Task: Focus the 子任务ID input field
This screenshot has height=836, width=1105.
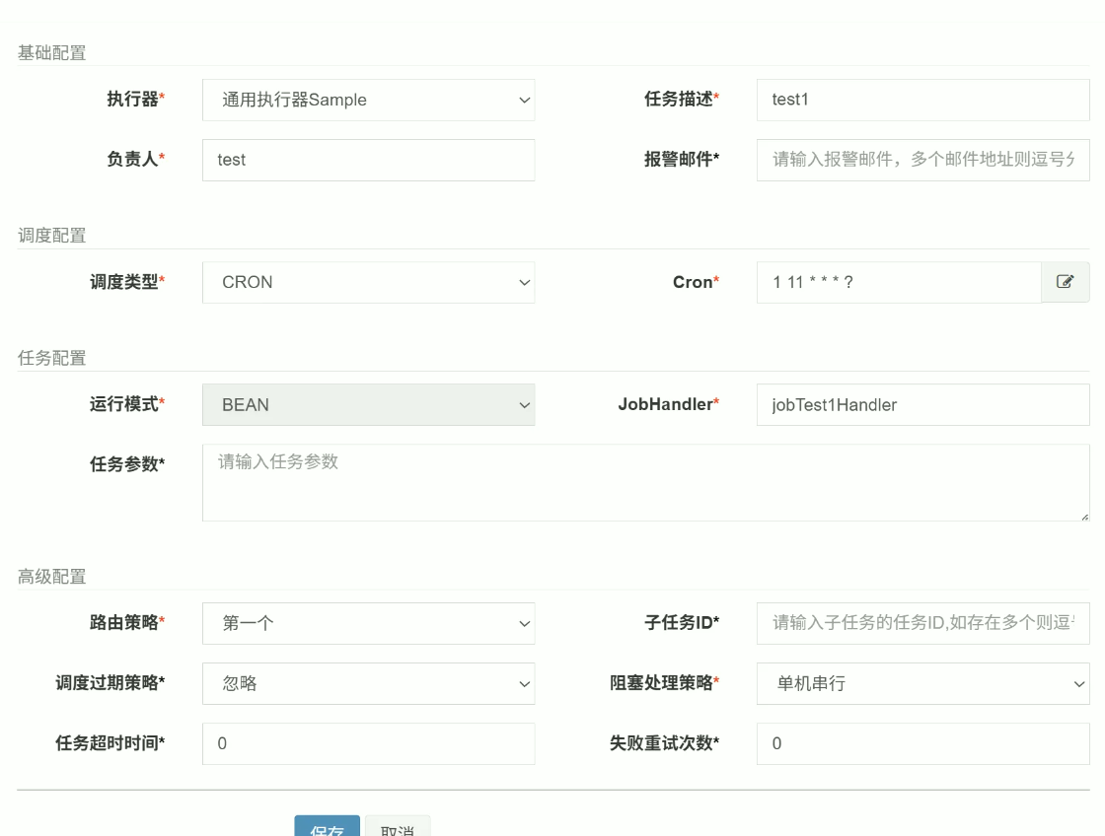Action: pos(922,623)
